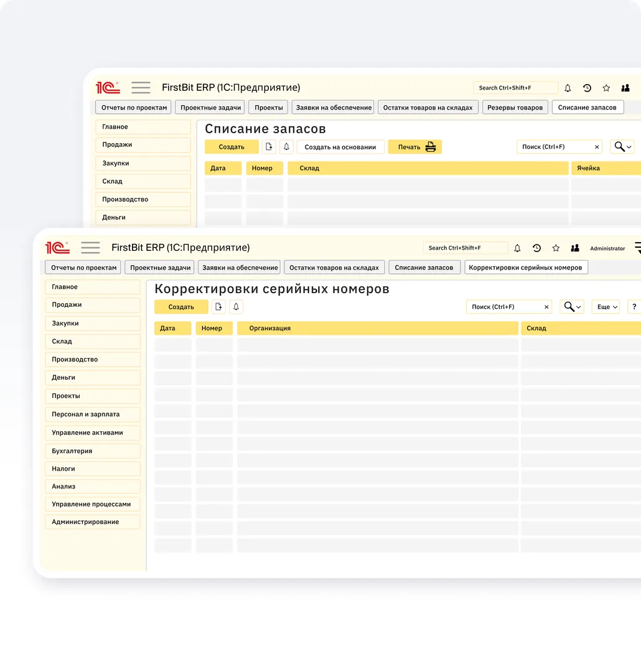Screen dimensions: 641x646
Task: Open Персонал и зарплата section in sidebar
Action: [93, 414]
